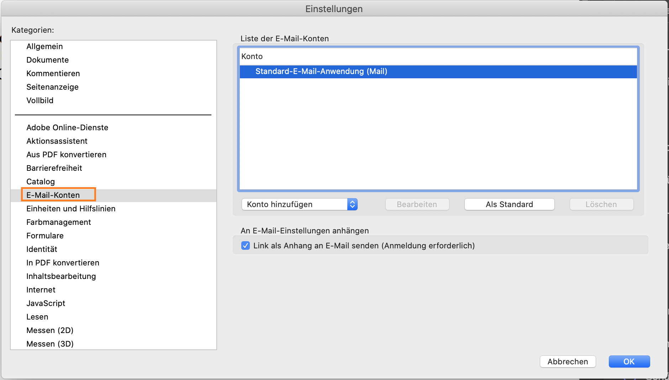Disable the Link als Anhang senden checkbox
The image size is (669, 380).
(245, 246)
